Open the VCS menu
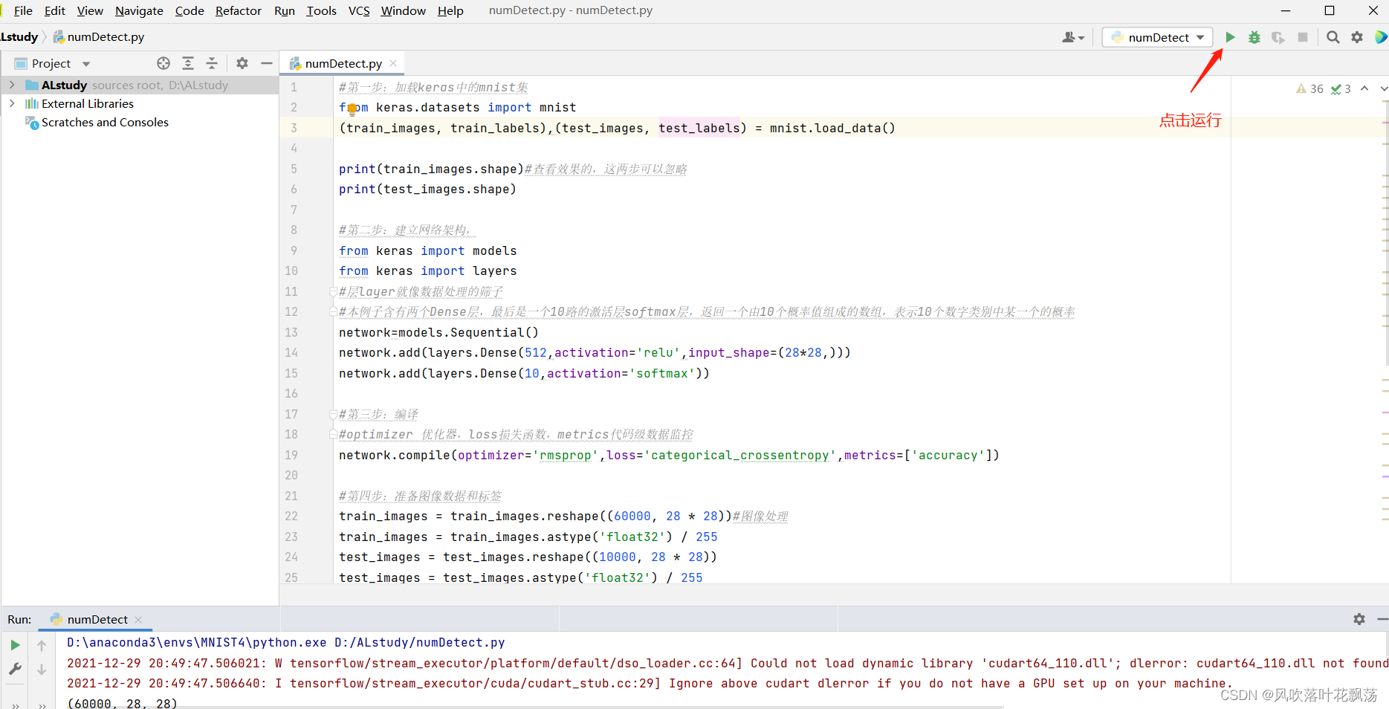1389x709 pixels. [359, 10]
